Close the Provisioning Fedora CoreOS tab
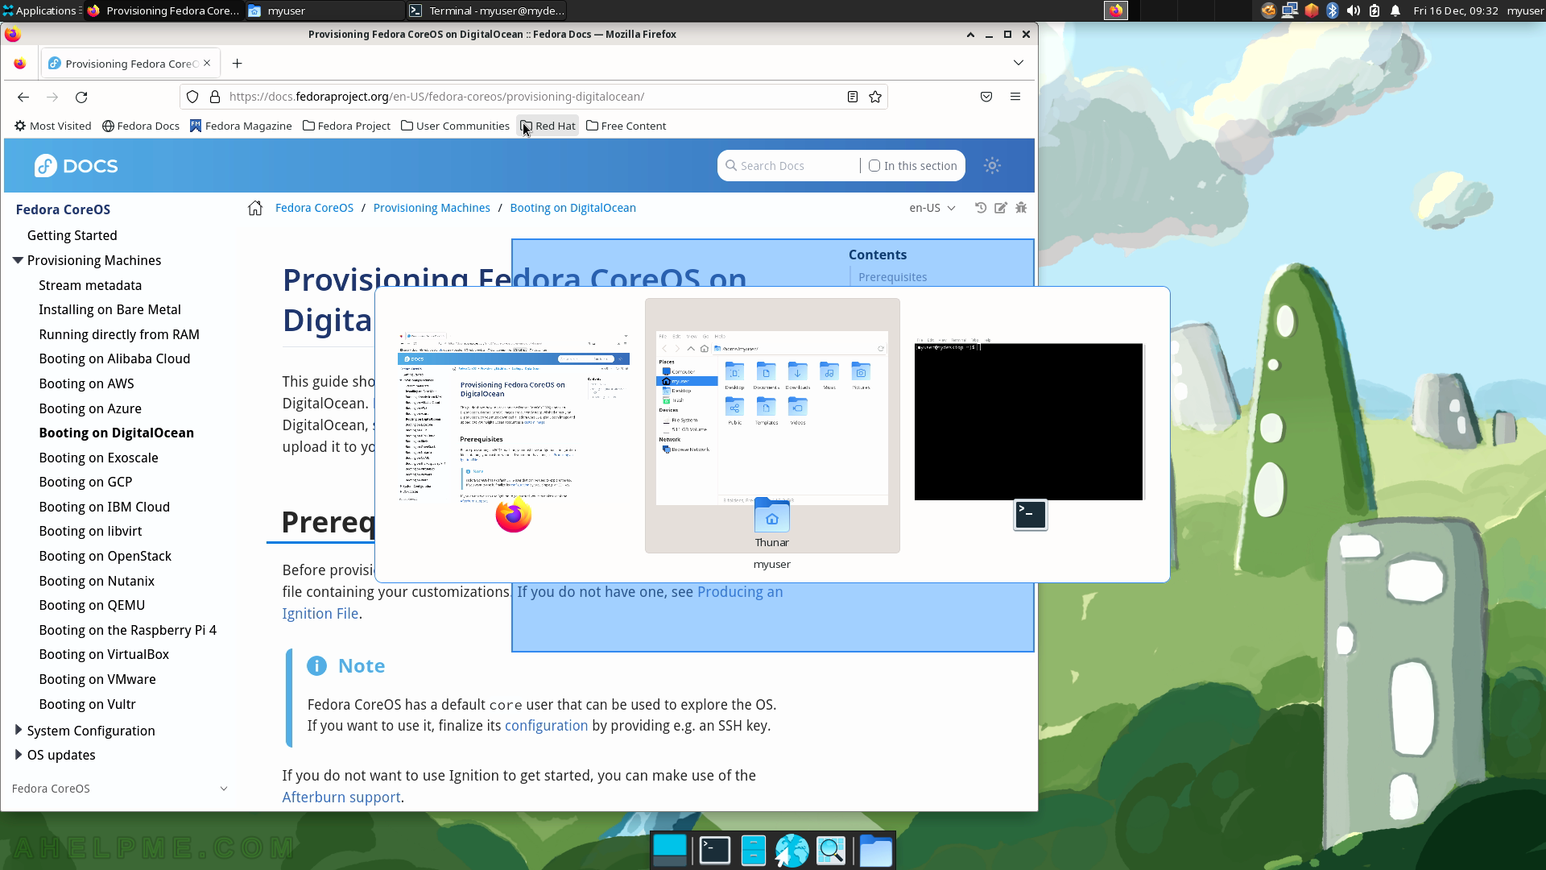The width and height of the screenshot is (1546, 870). point(207,63)
